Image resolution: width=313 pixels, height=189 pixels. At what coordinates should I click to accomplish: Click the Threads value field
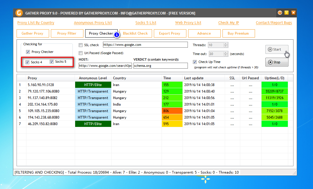tap(216, 45)
